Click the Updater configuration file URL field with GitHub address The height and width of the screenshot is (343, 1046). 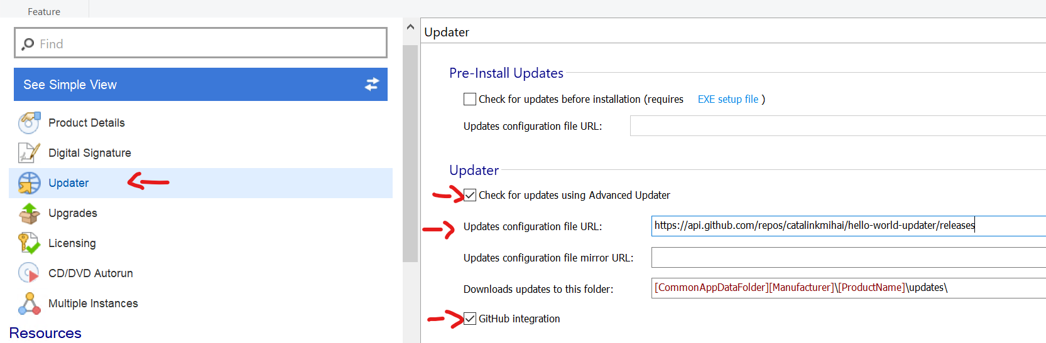click(849, 226)
